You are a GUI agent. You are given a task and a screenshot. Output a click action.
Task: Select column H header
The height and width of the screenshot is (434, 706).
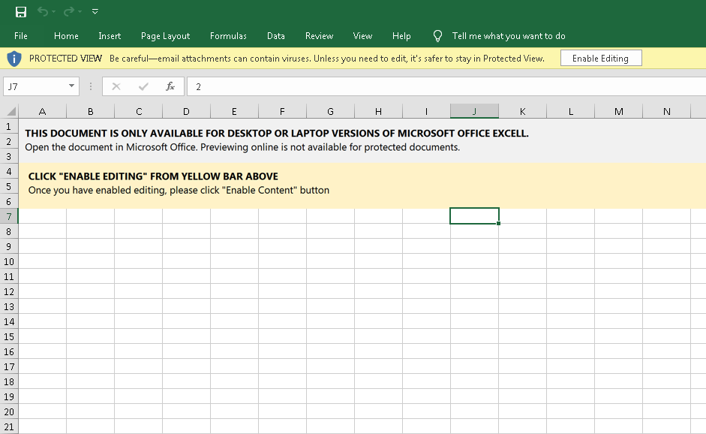[x=379, y=111]
